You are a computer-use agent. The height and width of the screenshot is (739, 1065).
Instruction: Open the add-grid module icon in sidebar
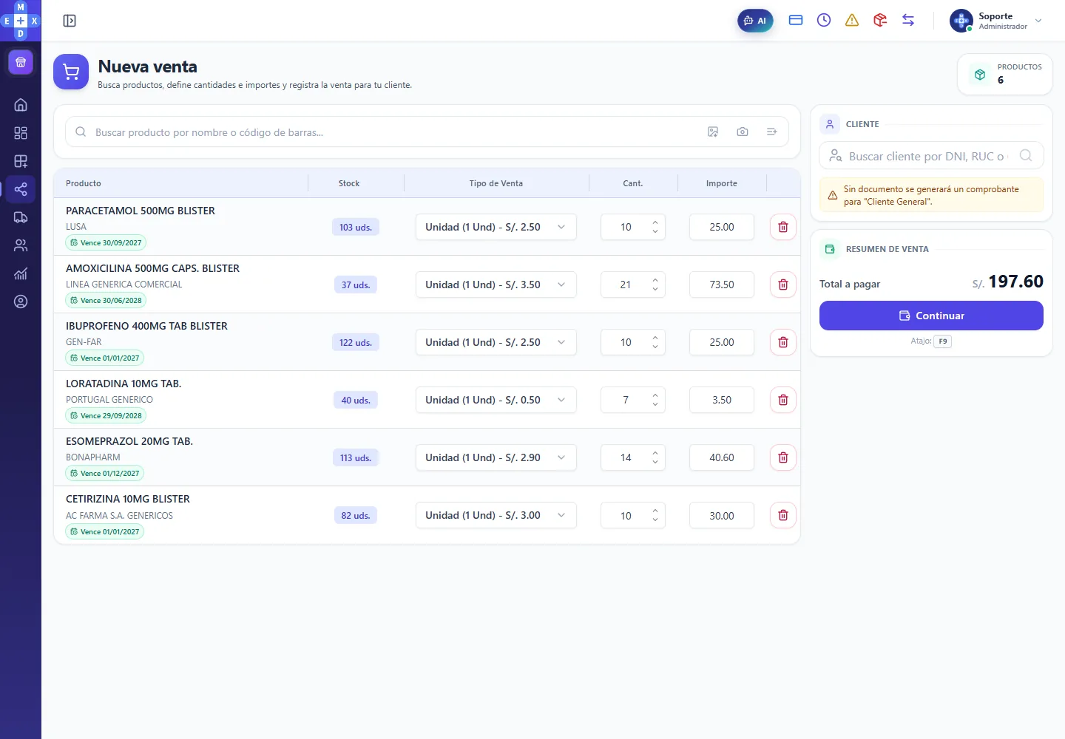(21, 161)
